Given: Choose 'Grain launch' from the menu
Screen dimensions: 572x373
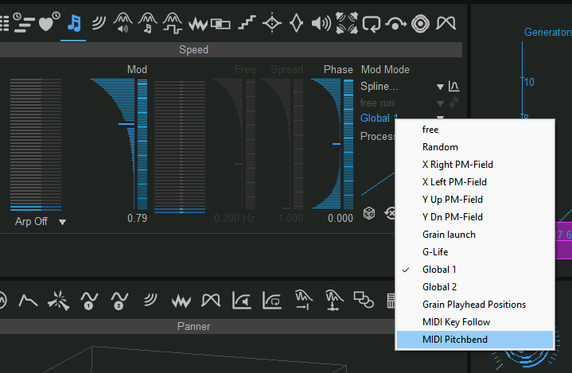Looking at the screenshot, I should (475, 235).
